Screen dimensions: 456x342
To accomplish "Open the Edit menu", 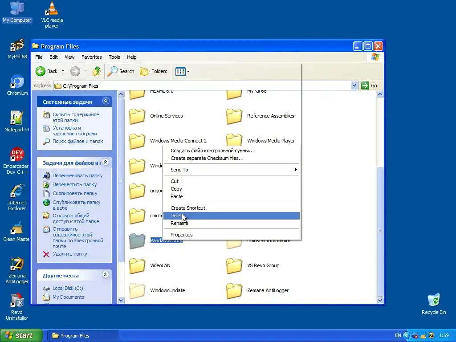I will point(53,57).
